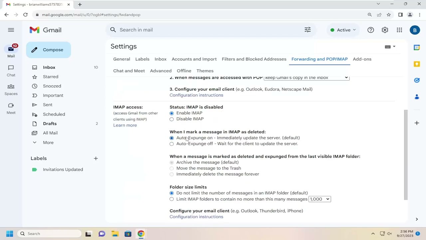Switch to the General settings tab
Screen dimensions: 426x240
121,59
